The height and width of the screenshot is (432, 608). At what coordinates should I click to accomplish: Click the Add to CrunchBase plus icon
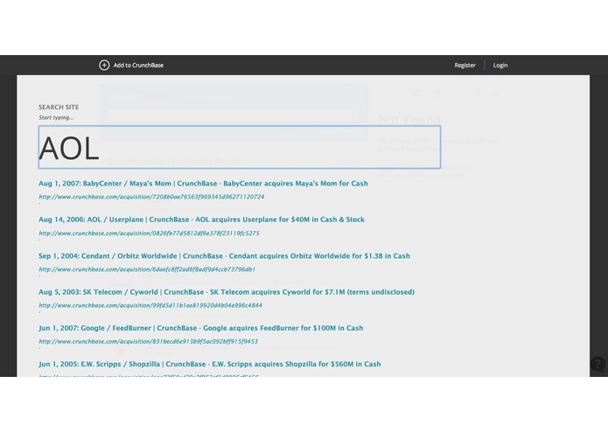coord(104,65)
